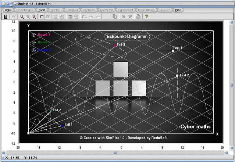Screen dimensions: 235x162
Task: Open the Drucken menu
Action: coord(165,10)
